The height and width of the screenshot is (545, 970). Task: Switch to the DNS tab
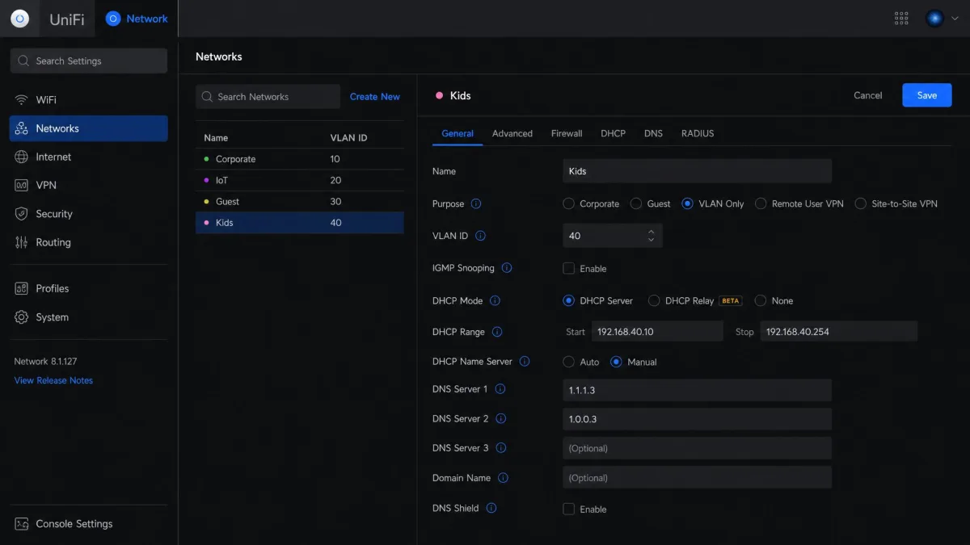coord(653,133)
